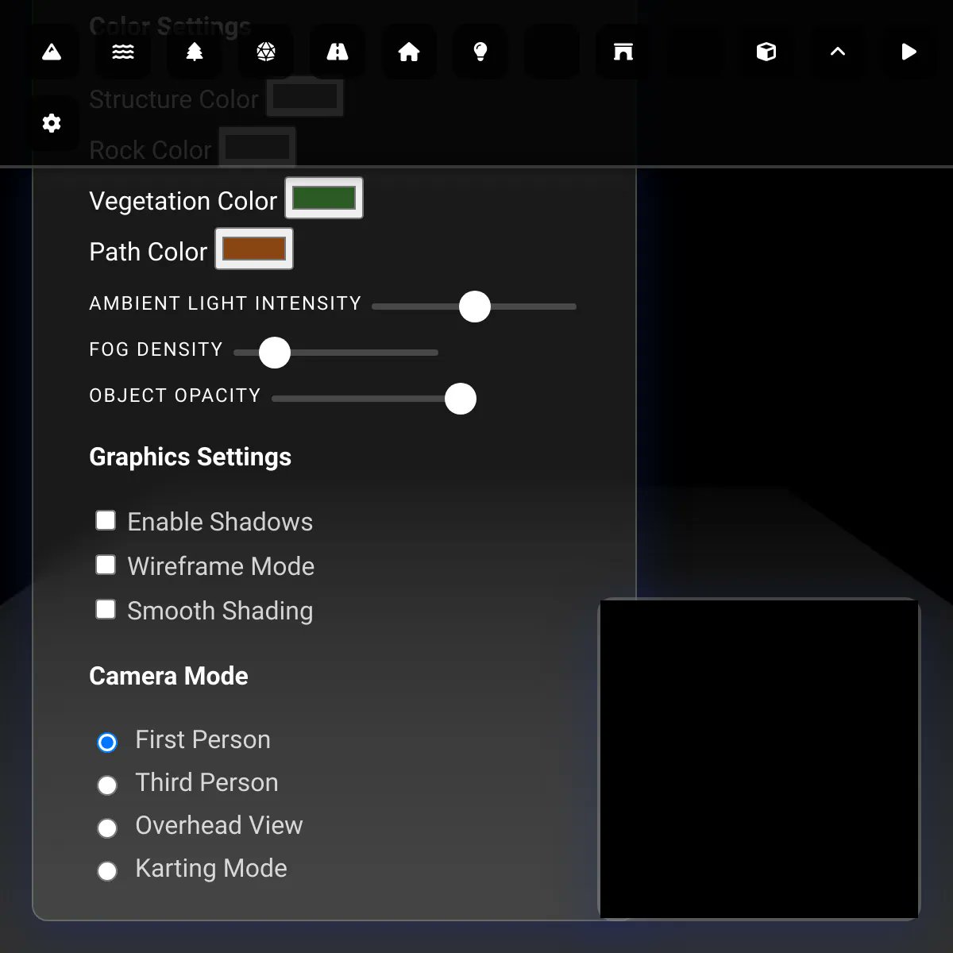Open the Vegetation Color swatch
This screenshot has width=953, height=953.
pos(323,198)
